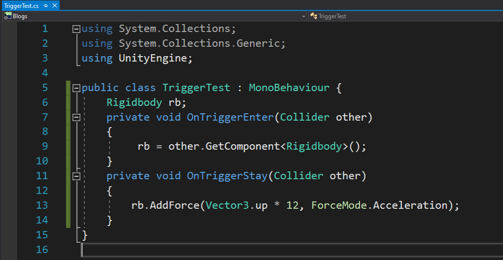Click 'TriggerTest' class name on line 5
The height and width of the screenshot is (260, 503).
click(x=196, y=88)
